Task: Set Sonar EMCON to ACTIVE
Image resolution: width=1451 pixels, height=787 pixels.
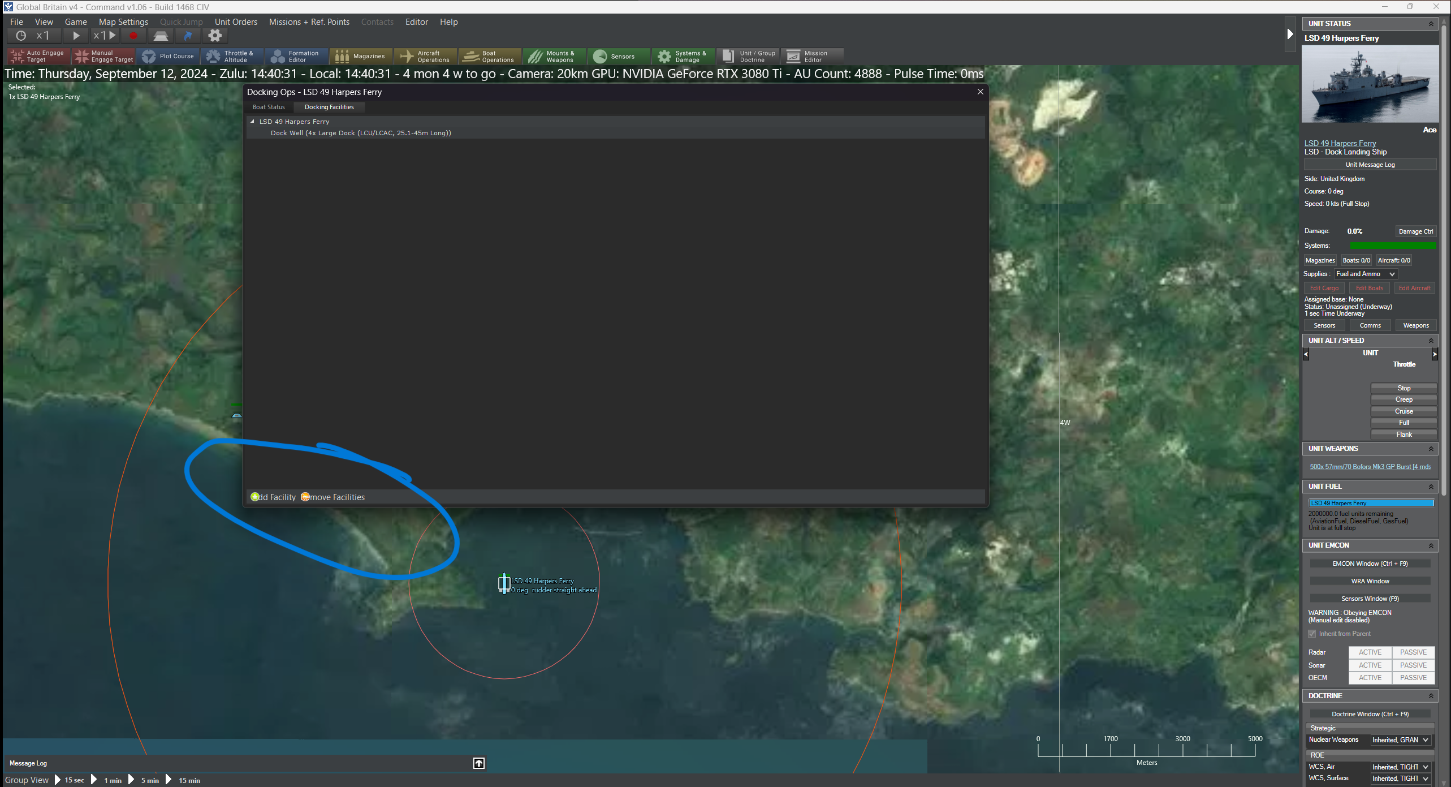Action: pos(1370,665)
